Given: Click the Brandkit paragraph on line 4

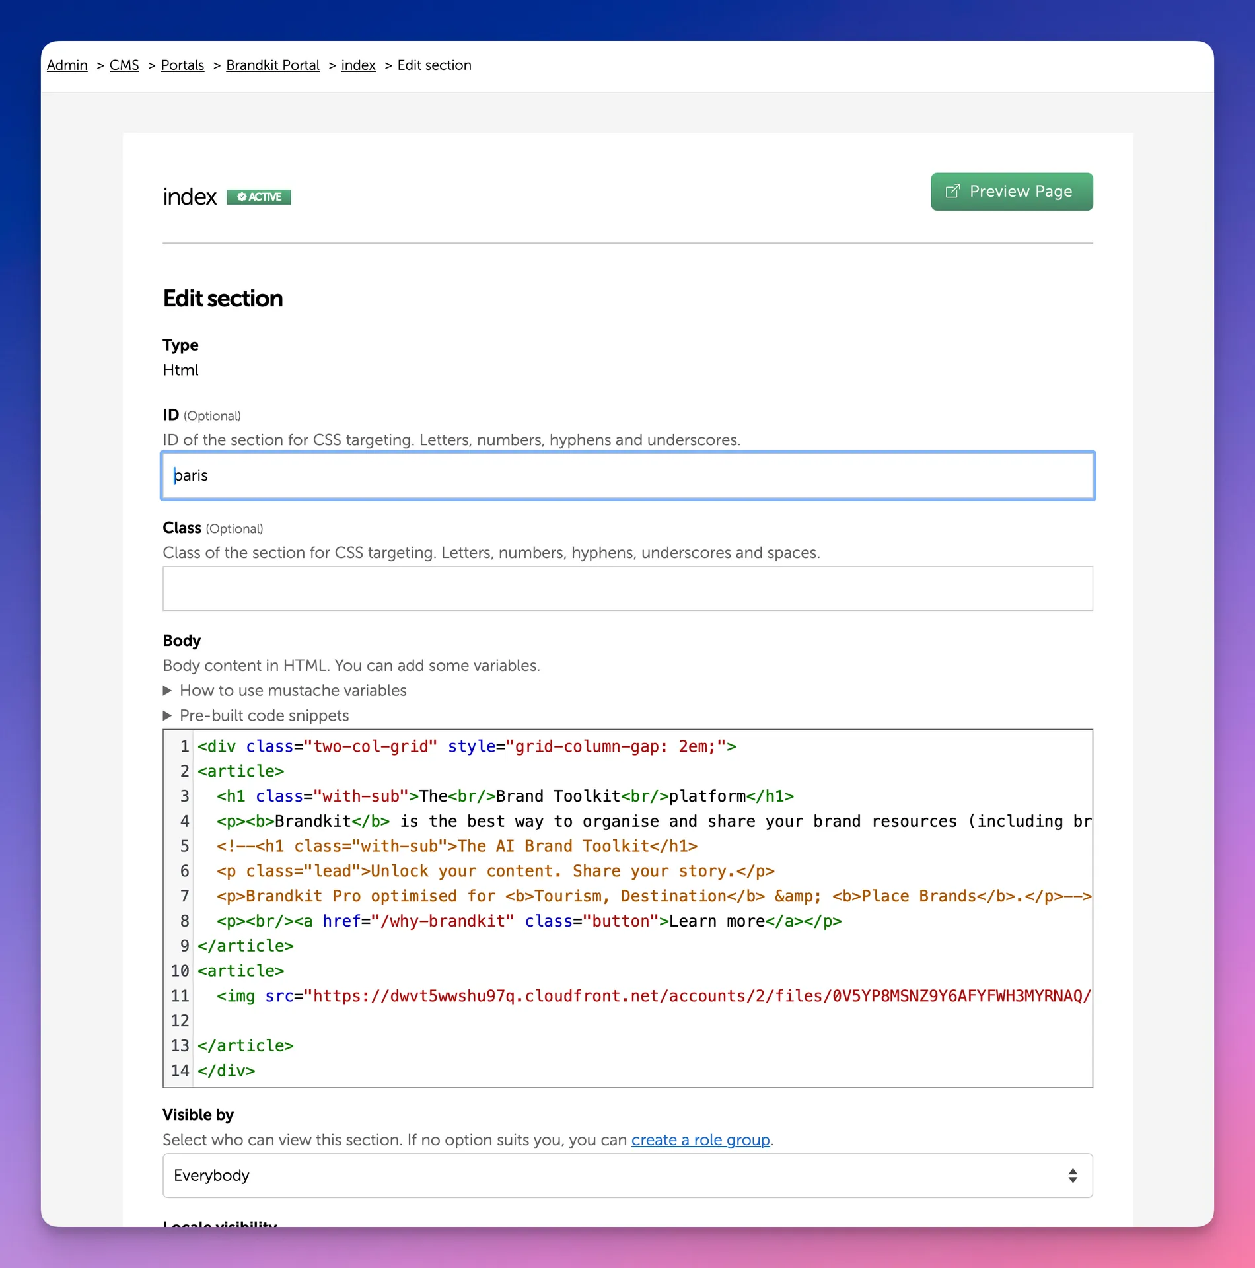Looking at the screenshot, I should pyautogui.click(x=654, y=821).
